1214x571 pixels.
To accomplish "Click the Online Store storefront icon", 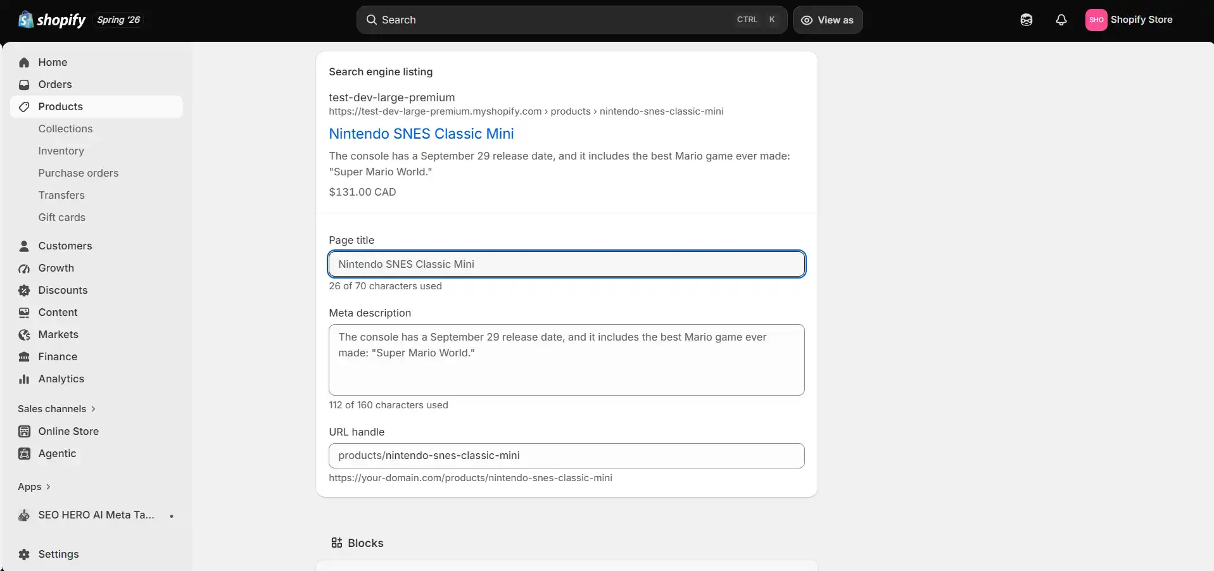I will point(24,431).
